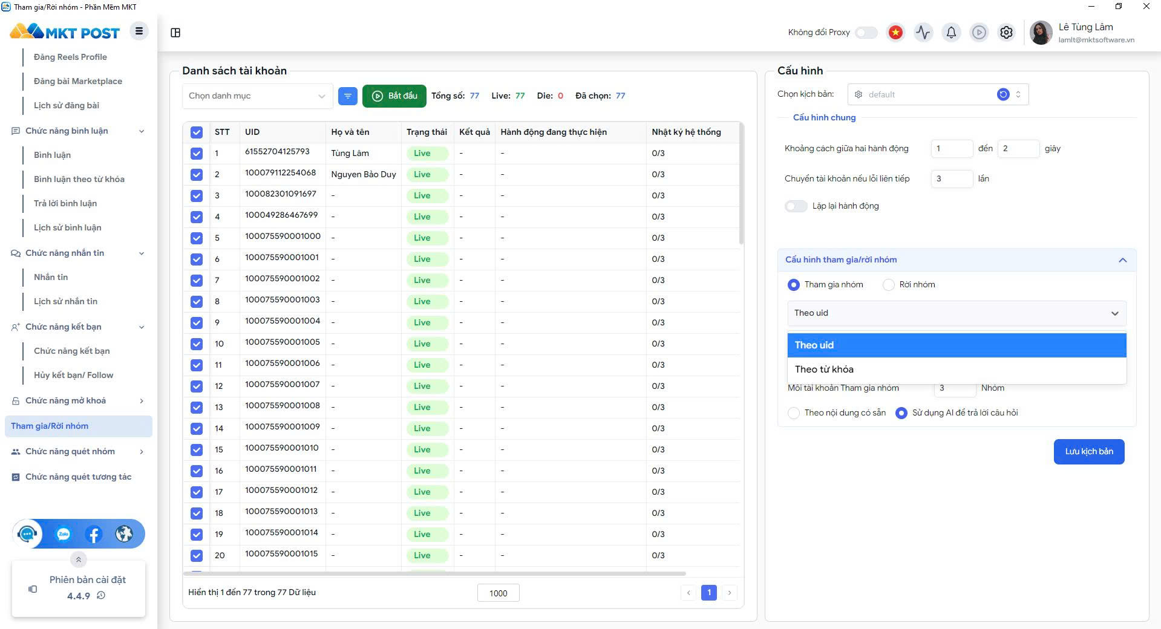Click the Chuyển tài khoản lỗi count field
This screenshot has width=1161, height=629.
(x=951, y=179)
